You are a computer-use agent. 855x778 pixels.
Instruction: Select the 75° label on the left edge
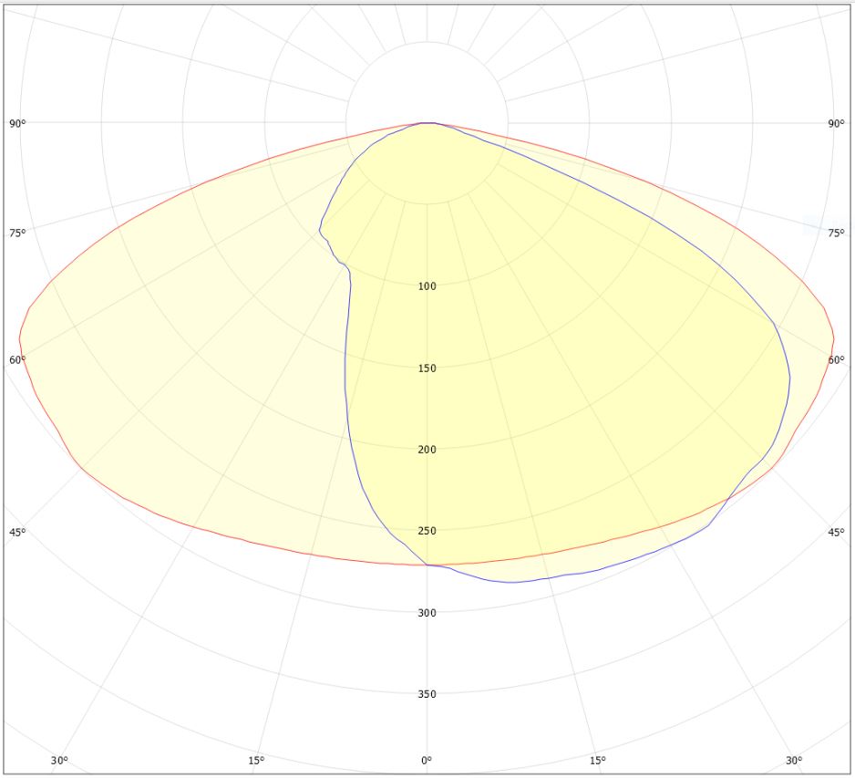[17, 233]
